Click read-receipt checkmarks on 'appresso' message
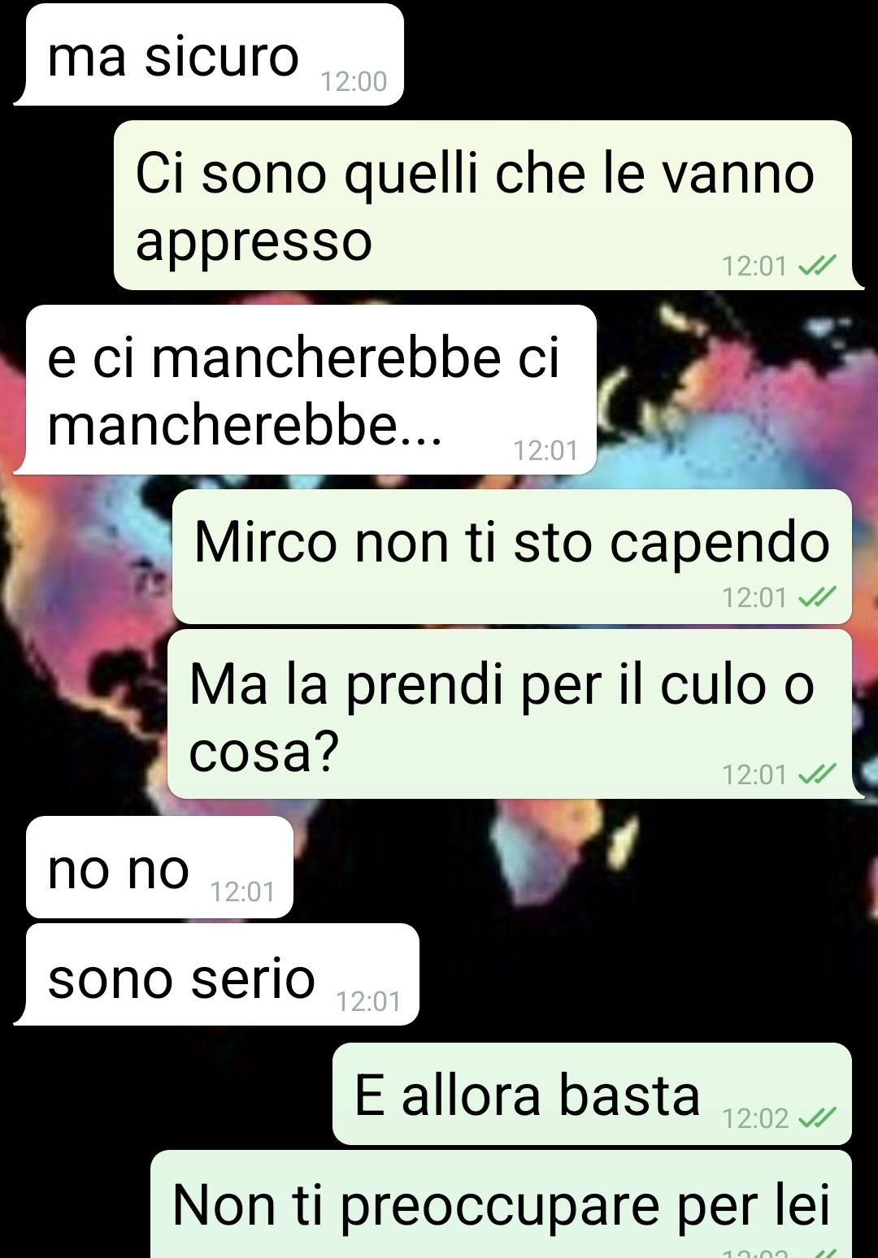 click(x=817, y=266)
